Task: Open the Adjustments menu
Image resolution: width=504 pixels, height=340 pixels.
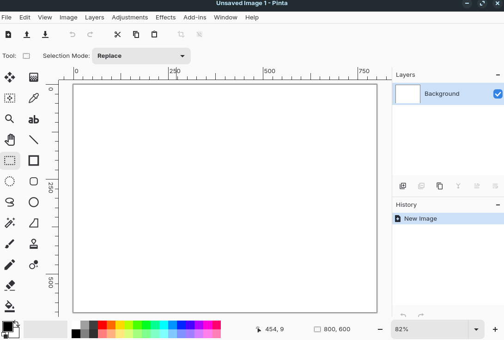Action: 130,17
